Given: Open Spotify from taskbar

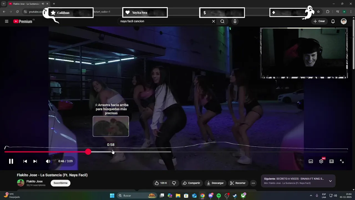Looking at the screenshot, I should [x=219, y=196].
